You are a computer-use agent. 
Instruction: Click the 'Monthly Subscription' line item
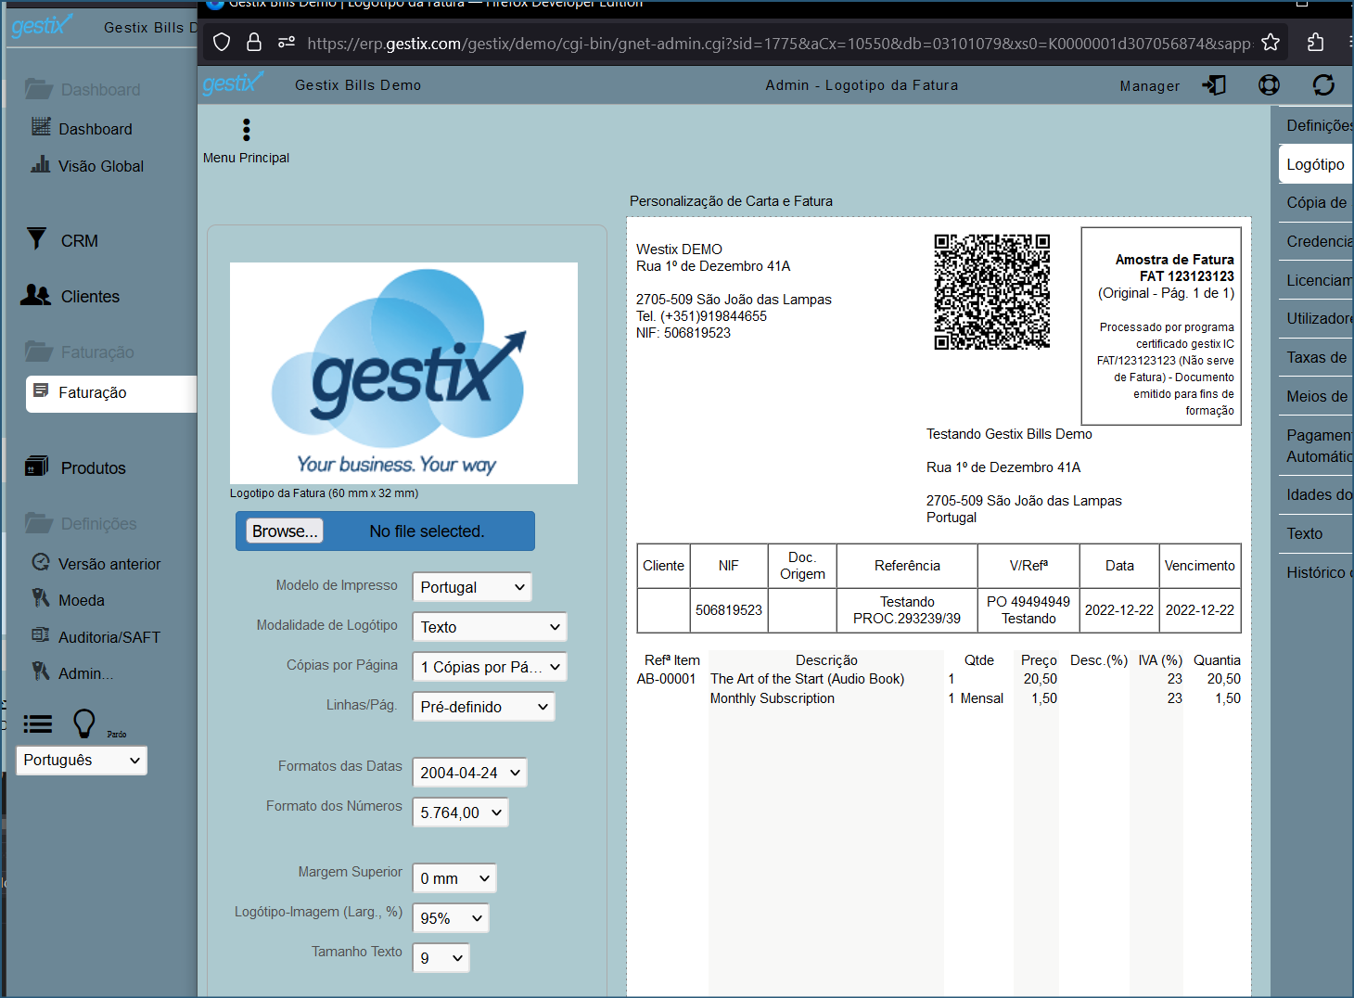(x=773, y=698)
